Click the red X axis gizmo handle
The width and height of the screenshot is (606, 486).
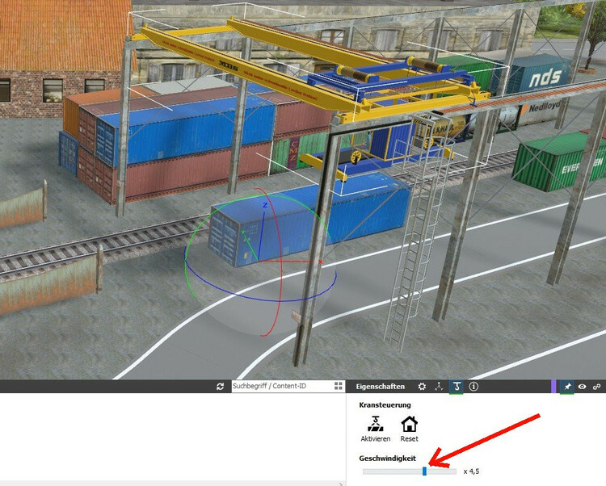click(320, 262)
